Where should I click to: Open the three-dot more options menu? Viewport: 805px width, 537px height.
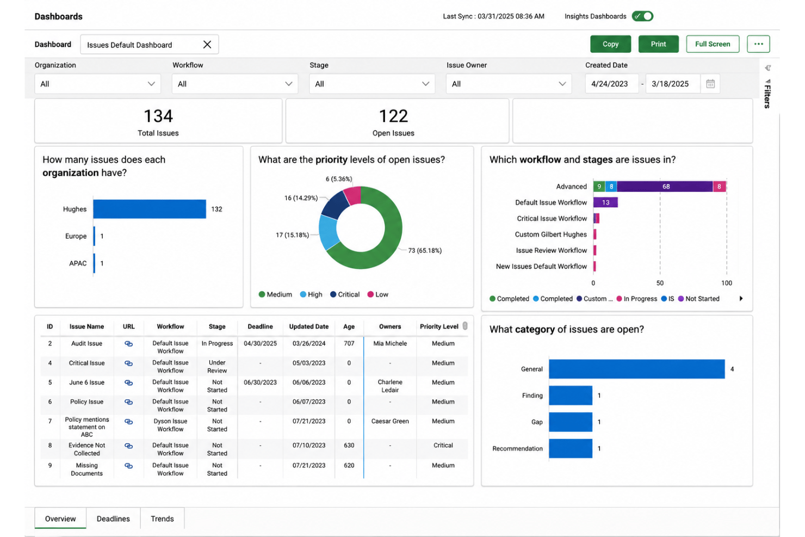pyautogui.click(x=758, y=44)
